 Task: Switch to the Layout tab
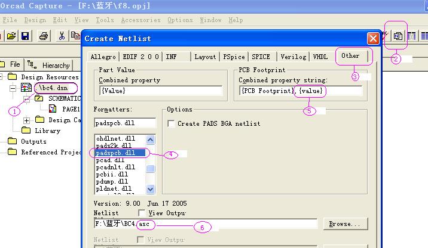(205, 57)
